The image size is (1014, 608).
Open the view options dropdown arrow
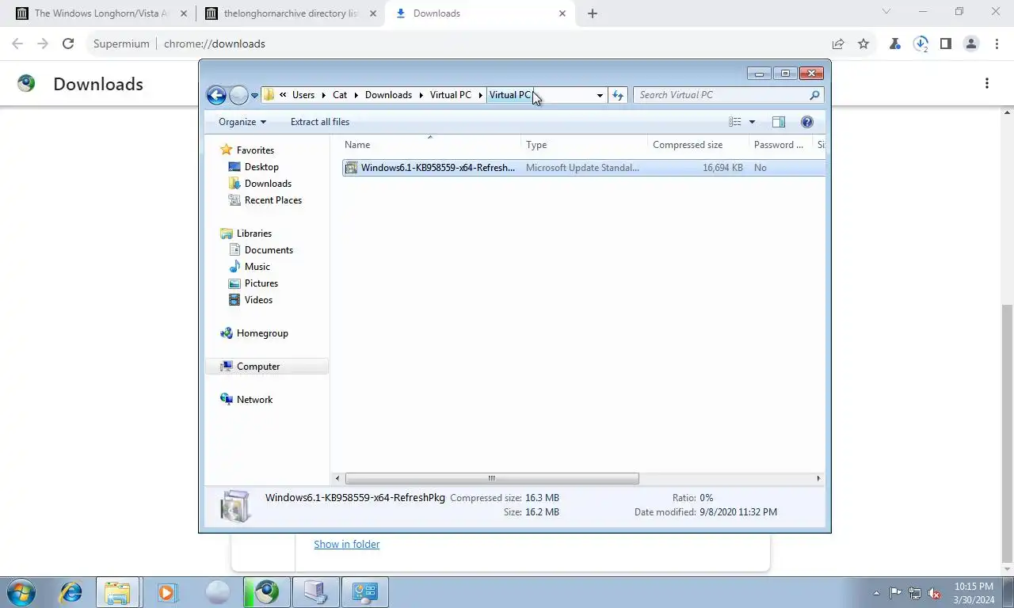click(752, 122)
